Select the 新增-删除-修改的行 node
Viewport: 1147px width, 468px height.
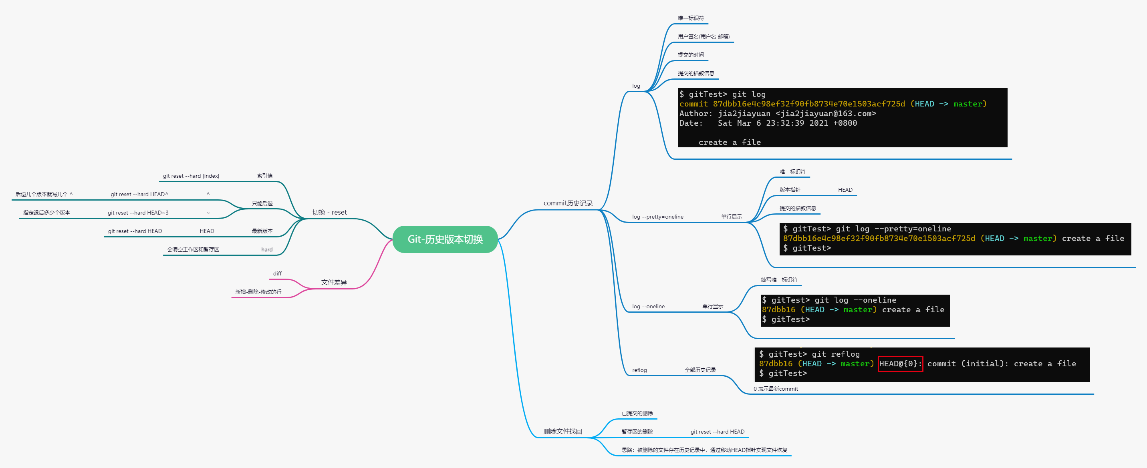point(258,292)
